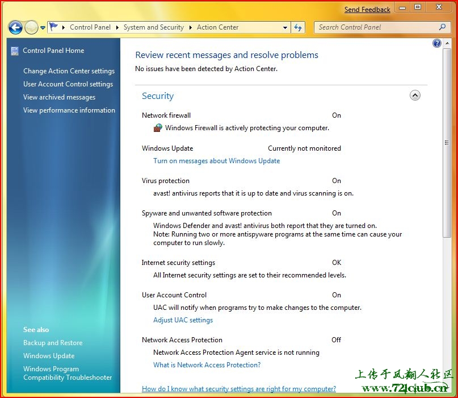
Task: Open Adjust UAC settings link
Action: (183, 320)
